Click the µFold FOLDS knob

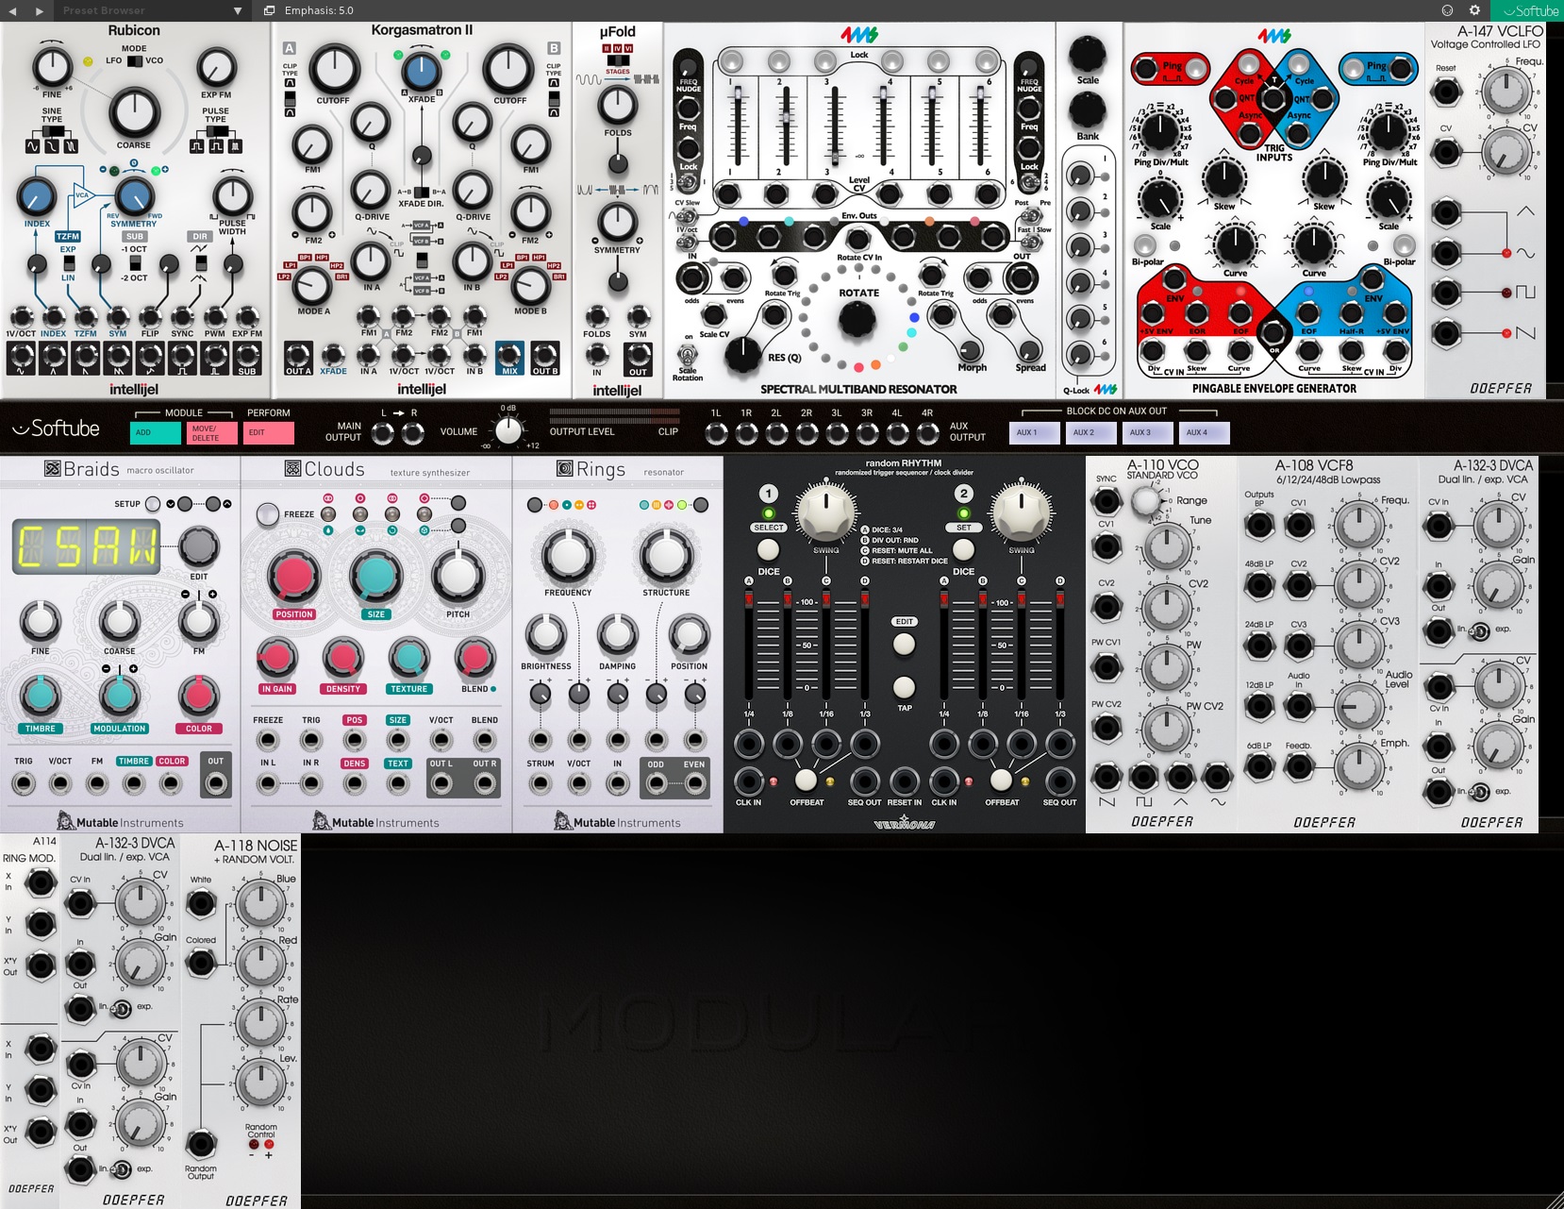pyautogui.click(x=618, y=105)
